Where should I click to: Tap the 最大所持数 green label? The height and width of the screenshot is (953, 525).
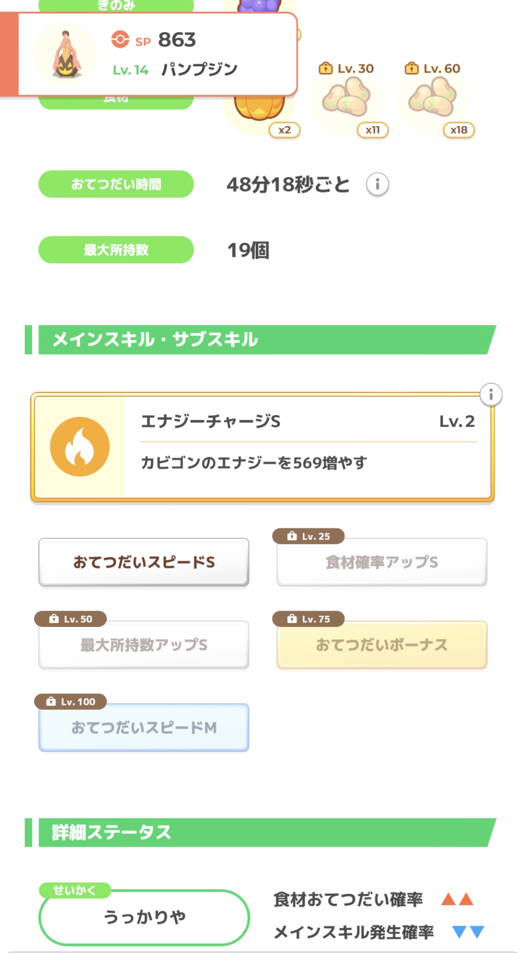click(x=116, y=250)
